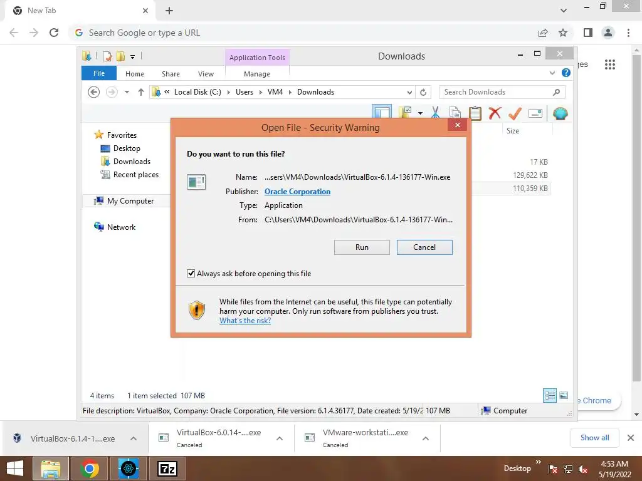
Task: Open options for VirtualBox-6.0.14 download
Action: pos(280,438)
